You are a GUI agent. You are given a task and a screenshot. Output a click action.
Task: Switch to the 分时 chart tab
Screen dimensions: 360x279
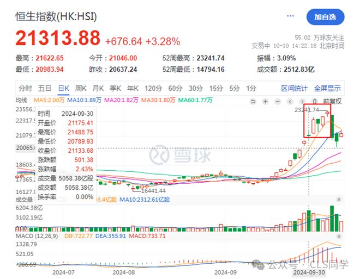[25, 88]
